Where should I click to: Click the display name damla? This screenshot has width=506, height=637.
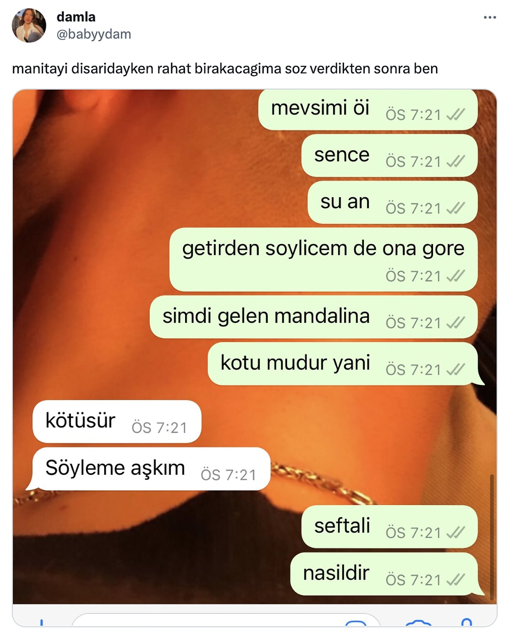pos(76,17)
